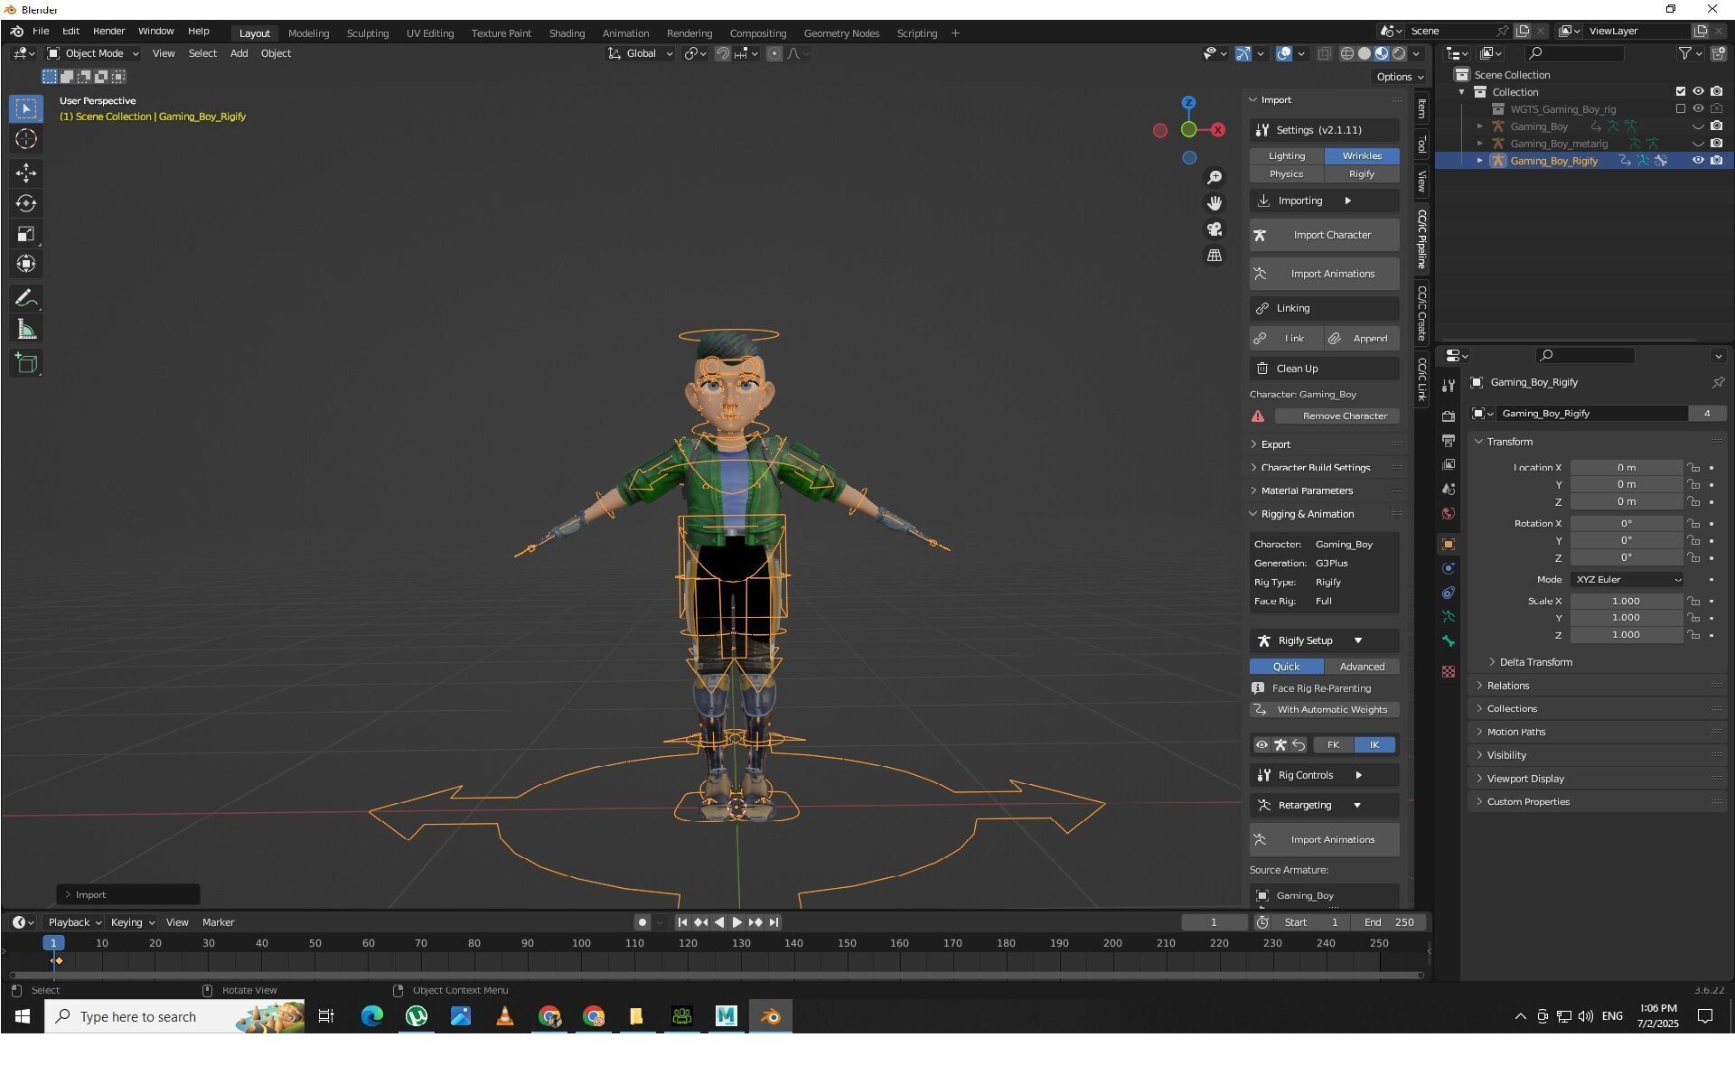This screenshot has width=1735, height=1084.
Task: Open the File menu
Action: (x=41, y=32)
